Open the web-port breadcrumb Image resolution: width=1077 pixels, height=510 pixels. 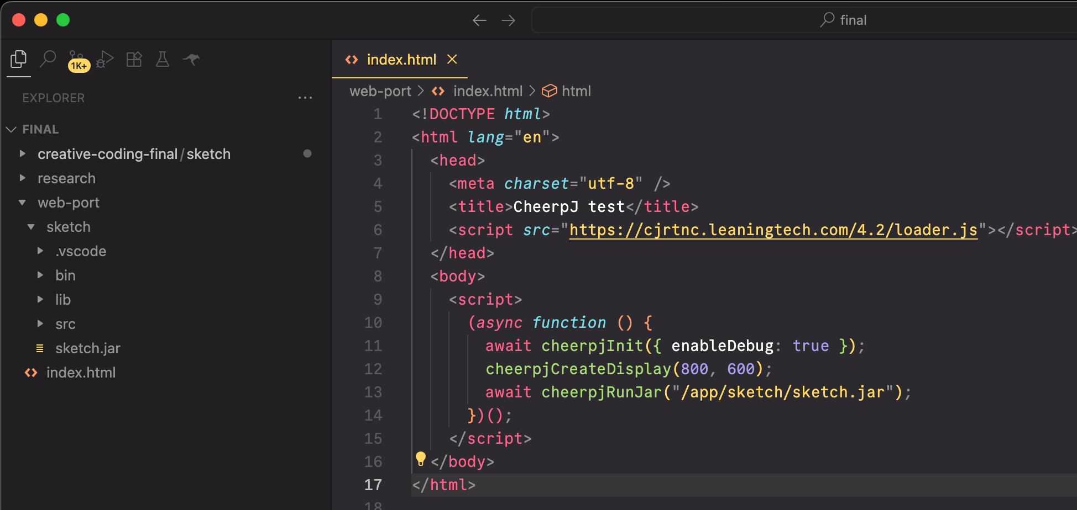380,91
